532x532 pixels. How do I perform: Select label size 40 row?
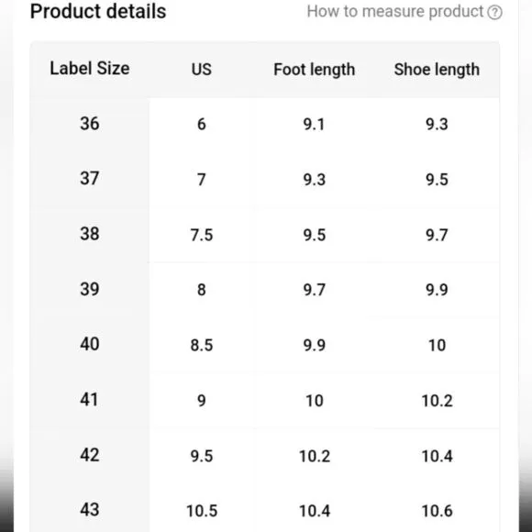point(265,345)
